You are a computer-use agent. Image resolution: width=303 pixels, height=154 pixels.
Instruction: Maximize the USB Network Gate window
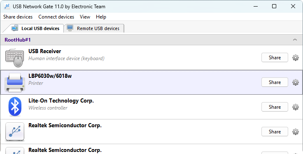(274, 6)
